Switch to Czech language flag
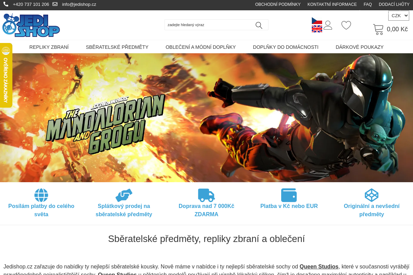 (317, 21)
